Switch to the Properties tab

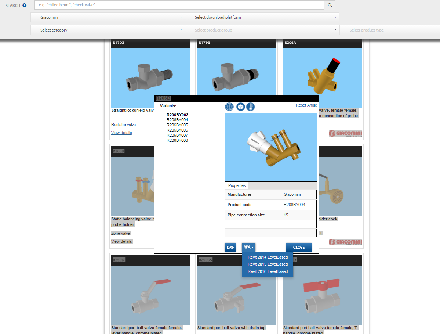pyautogui.click(x=237, y=185)
